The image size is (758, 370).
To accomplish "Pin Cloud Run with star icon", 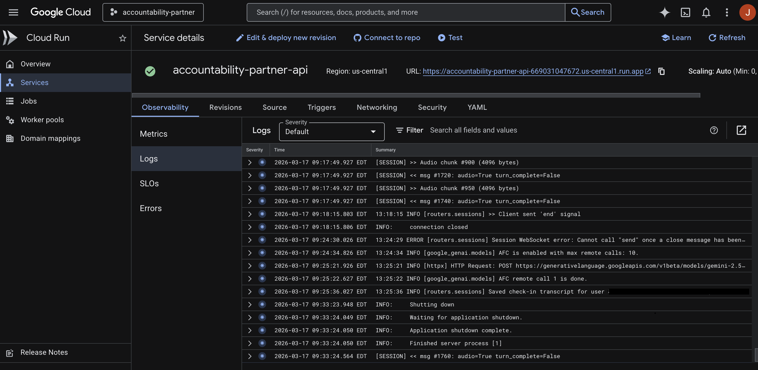I will coord(122,38).
